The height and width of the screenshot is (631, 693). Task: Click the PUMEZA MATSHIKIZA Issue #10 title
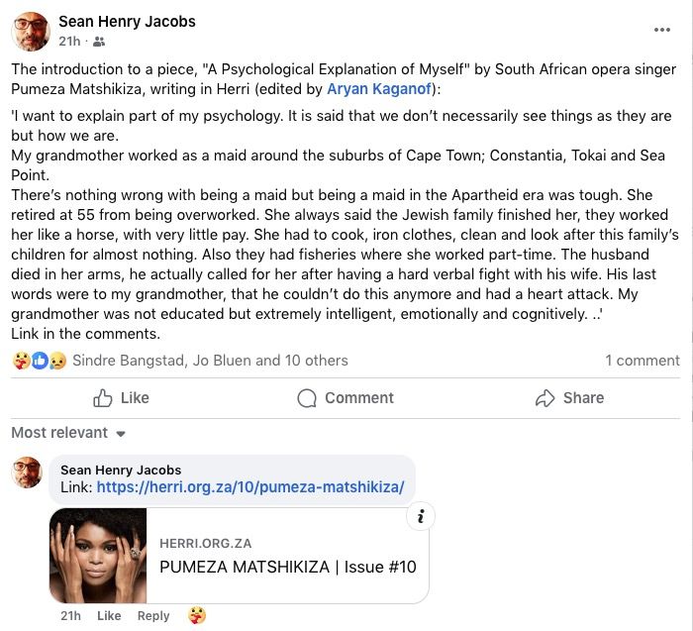[x=287, y=567]
